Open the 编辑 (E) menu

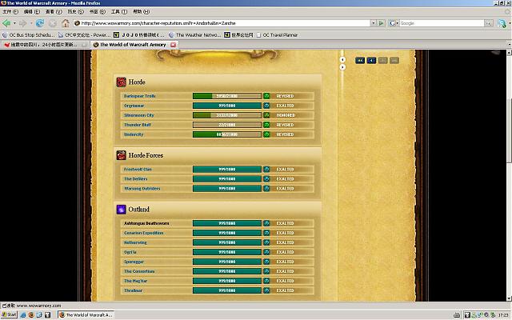pyautogui.click(x=31, y=12)
